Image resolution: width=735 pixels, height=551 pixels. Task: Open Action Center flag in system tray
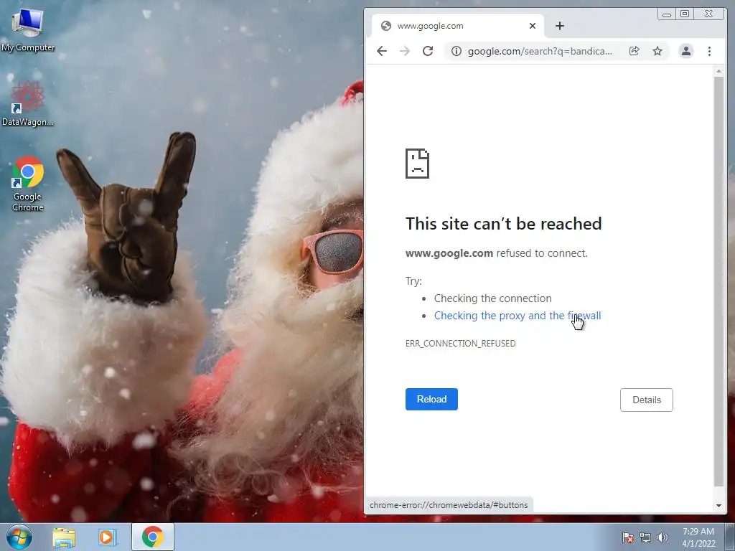(x=627, y=537)
